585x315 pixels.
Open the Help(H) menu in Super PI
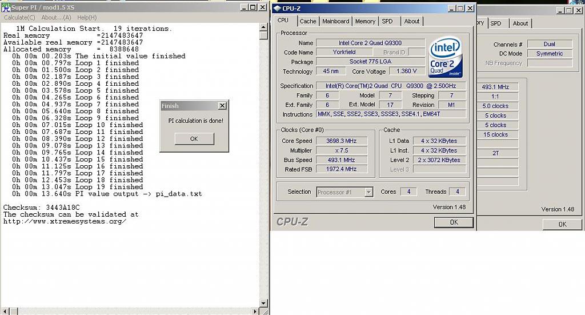(87, 18)
